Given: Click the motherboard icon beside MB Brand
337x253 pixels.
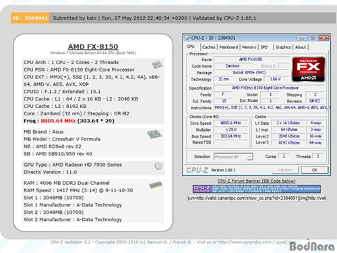Looking at the screenshot, I should point(154,134).
